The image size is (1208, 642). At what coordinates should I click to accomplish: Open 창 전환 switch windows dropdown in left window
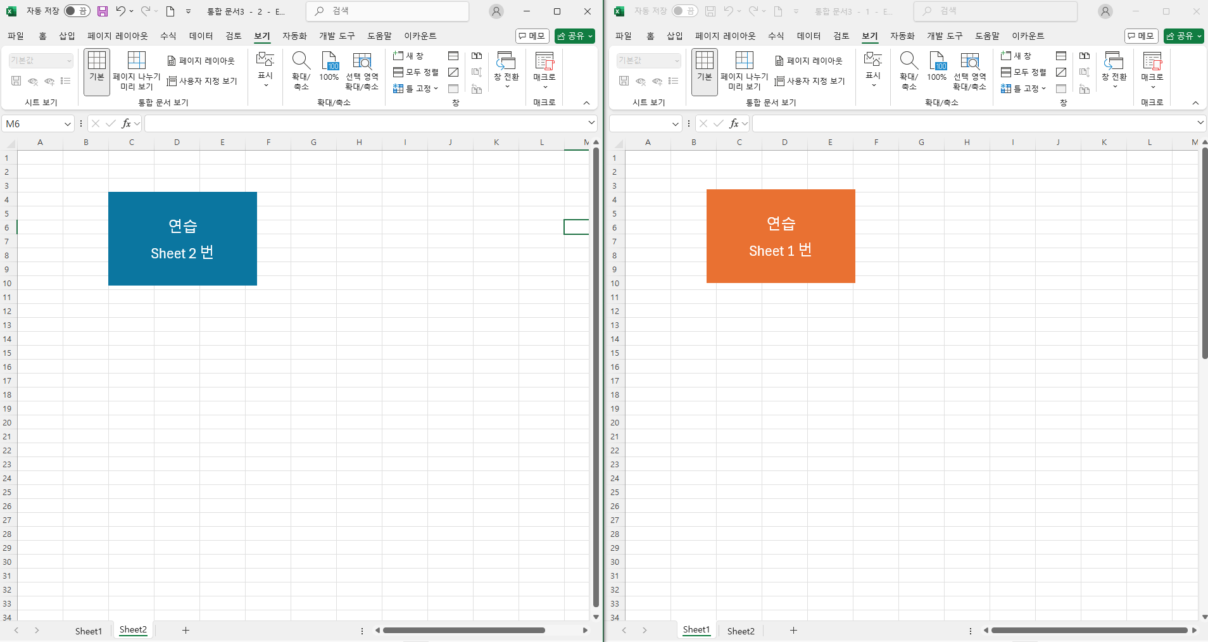[506, 70]
